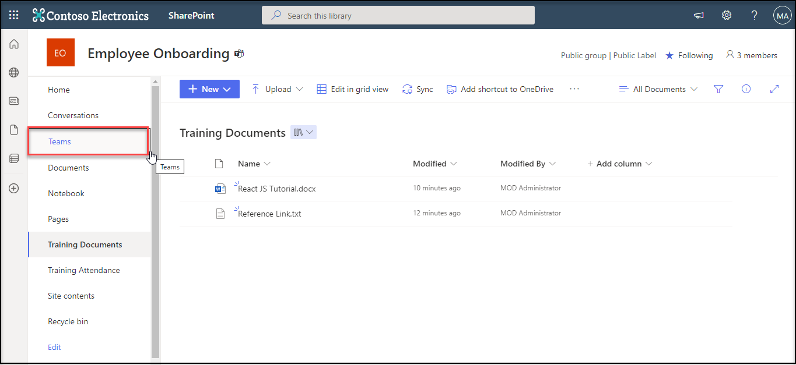This screenshot has width=796, height=365.
Task: Open the details pane info icon
Action: [746, 89]
